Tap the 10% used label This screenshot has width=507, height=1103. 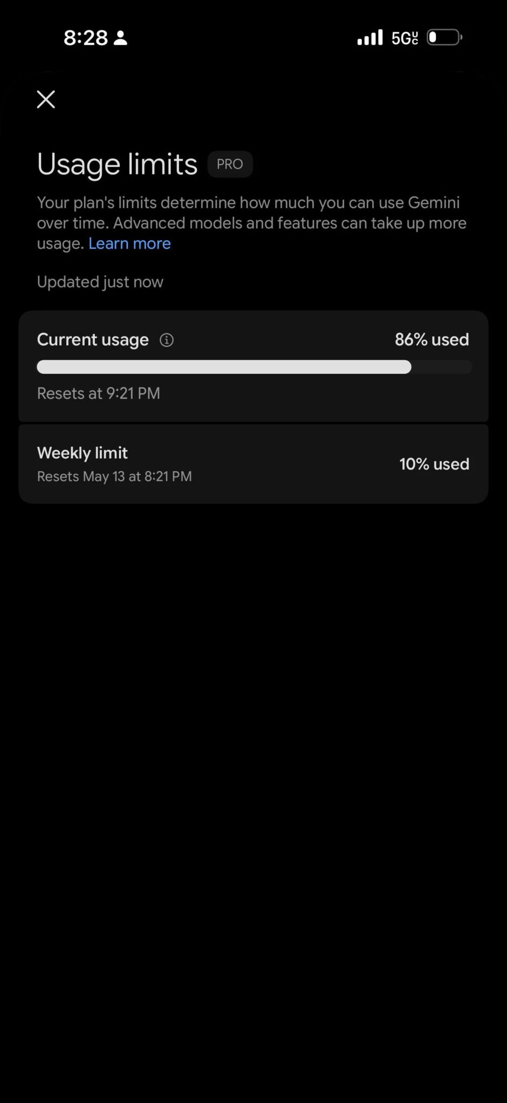(434, 464)
